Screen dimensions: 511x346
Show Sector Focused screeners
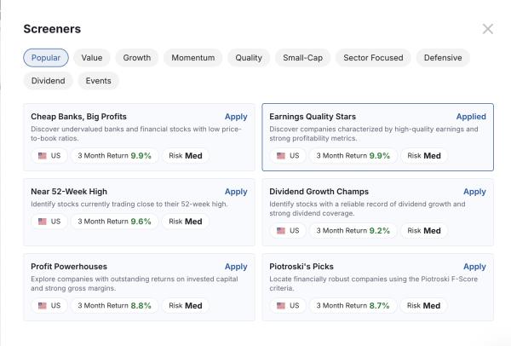[x=373, y=58]
